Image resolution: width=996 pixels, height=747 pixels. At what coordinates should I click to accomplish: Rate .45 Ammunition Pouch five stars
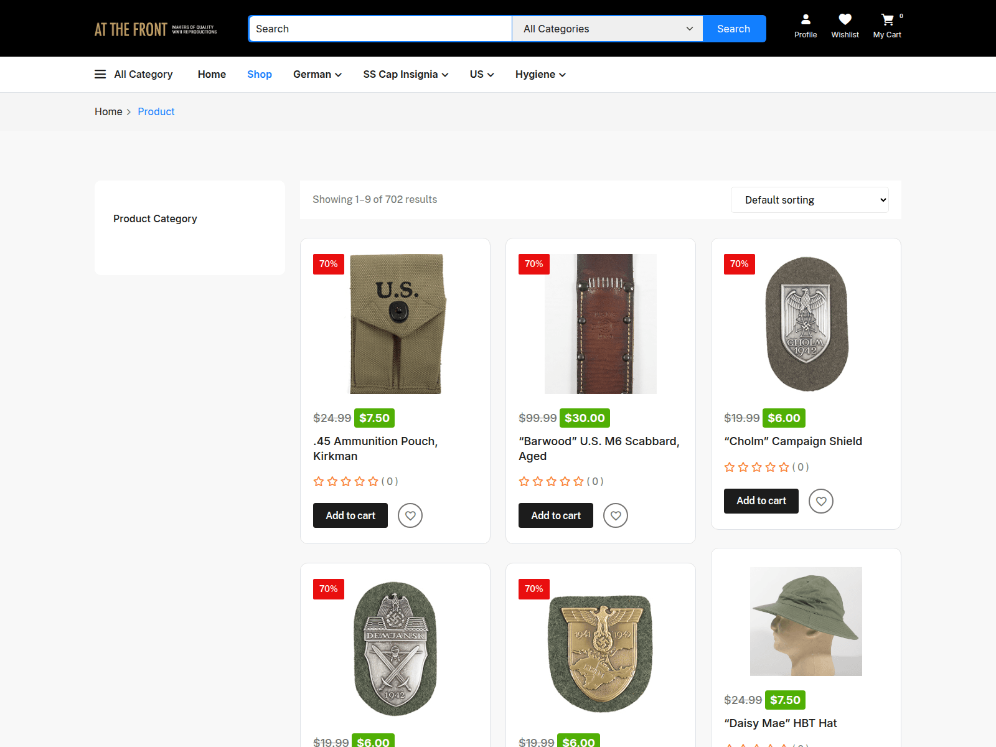pyautogui.click(x=373, y=481)
